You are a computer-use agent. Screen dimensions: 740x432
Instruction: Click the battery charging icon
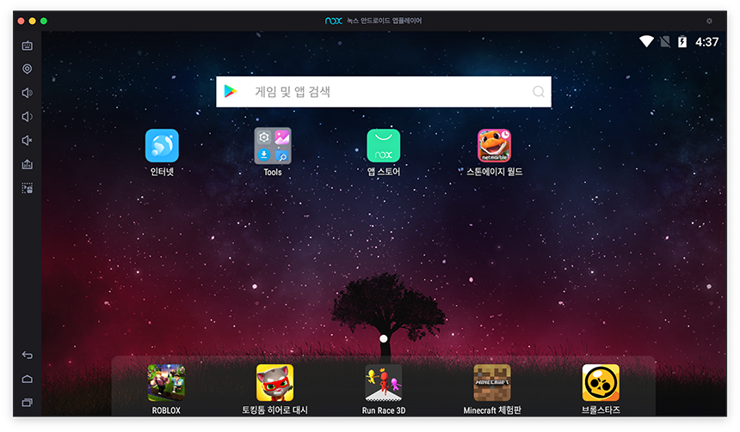point(682,42)
